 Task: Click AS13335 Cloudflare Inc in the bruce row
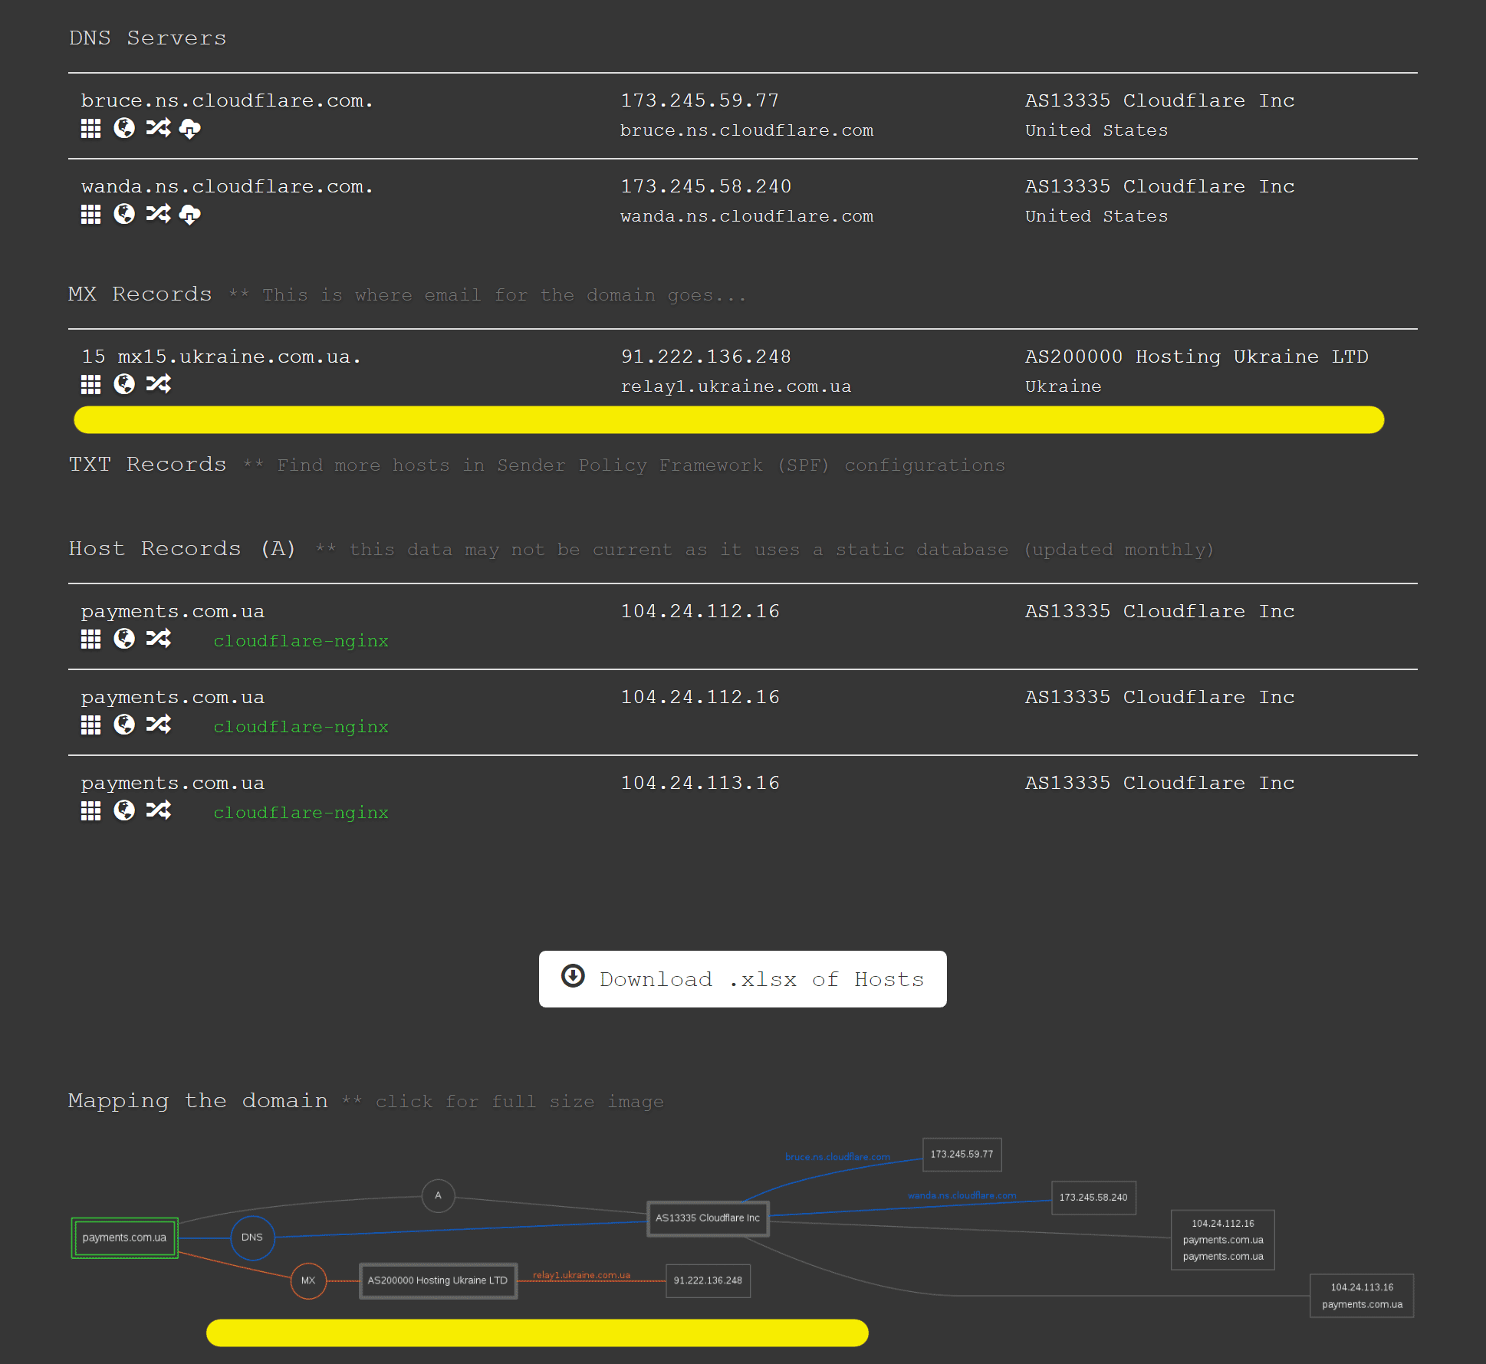tap(1159, 100)
